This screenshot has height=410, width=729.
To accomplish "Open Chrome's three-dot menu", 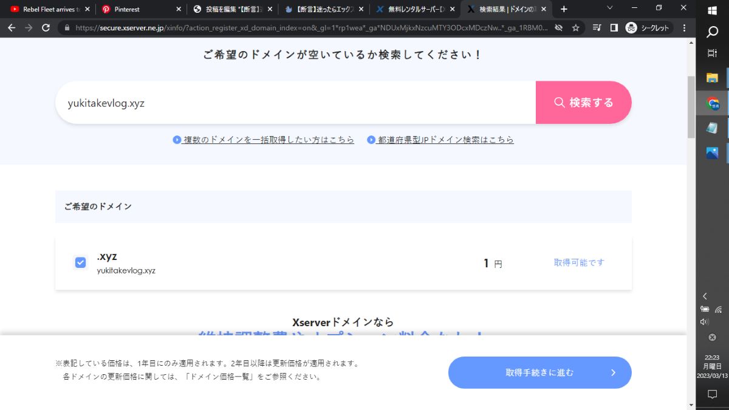I will click(x=685, y=28).
